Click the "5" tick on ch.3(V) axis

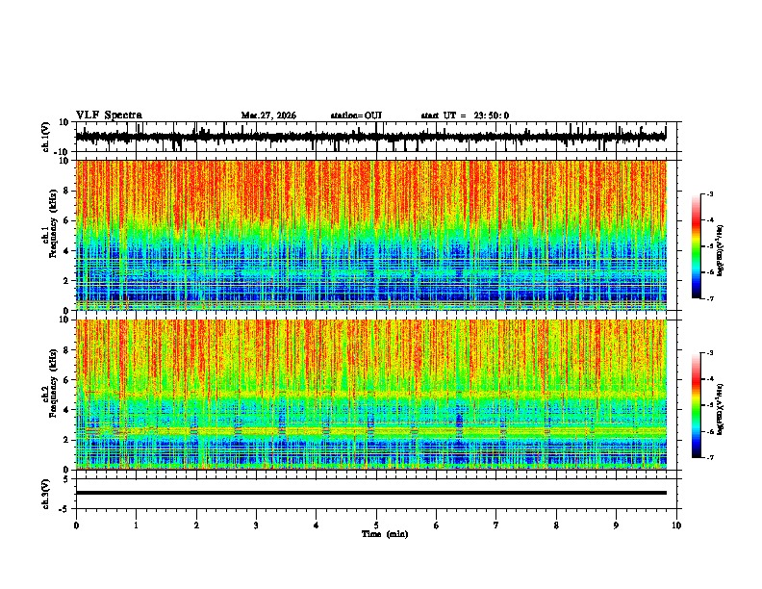pyautogui.click(x=67, y=478)
